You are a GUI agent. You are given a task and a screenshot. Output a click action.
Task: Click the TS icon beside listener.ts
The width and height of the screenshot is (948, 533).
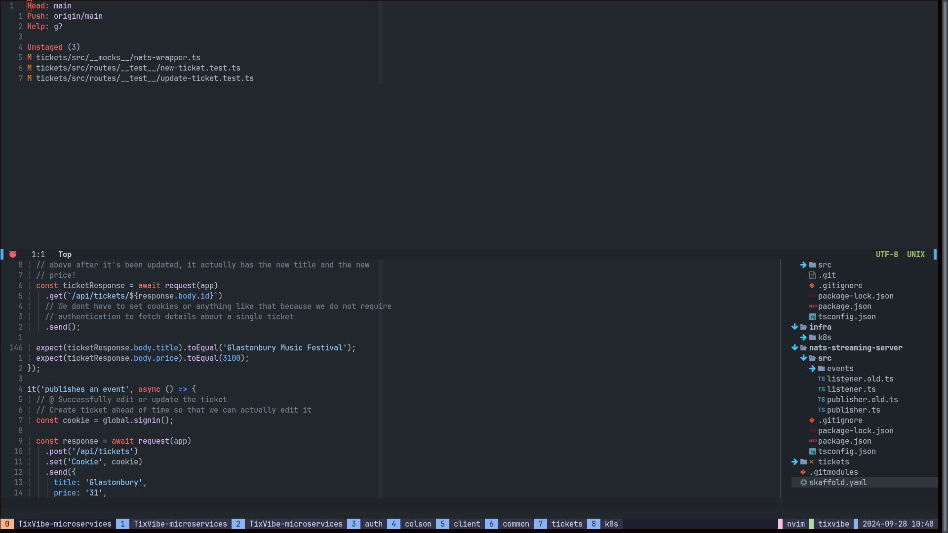click(821, 389)
